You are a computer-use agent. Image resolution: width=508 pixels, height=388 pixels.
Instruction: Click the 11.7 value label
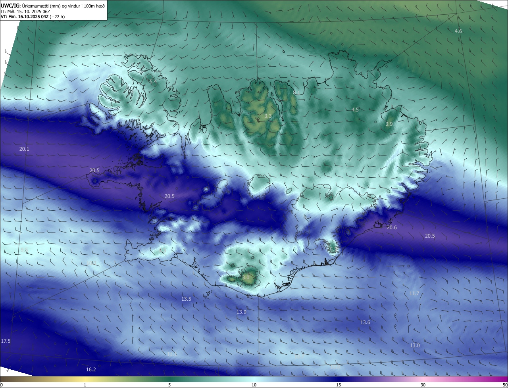click(x=414, y=293)
